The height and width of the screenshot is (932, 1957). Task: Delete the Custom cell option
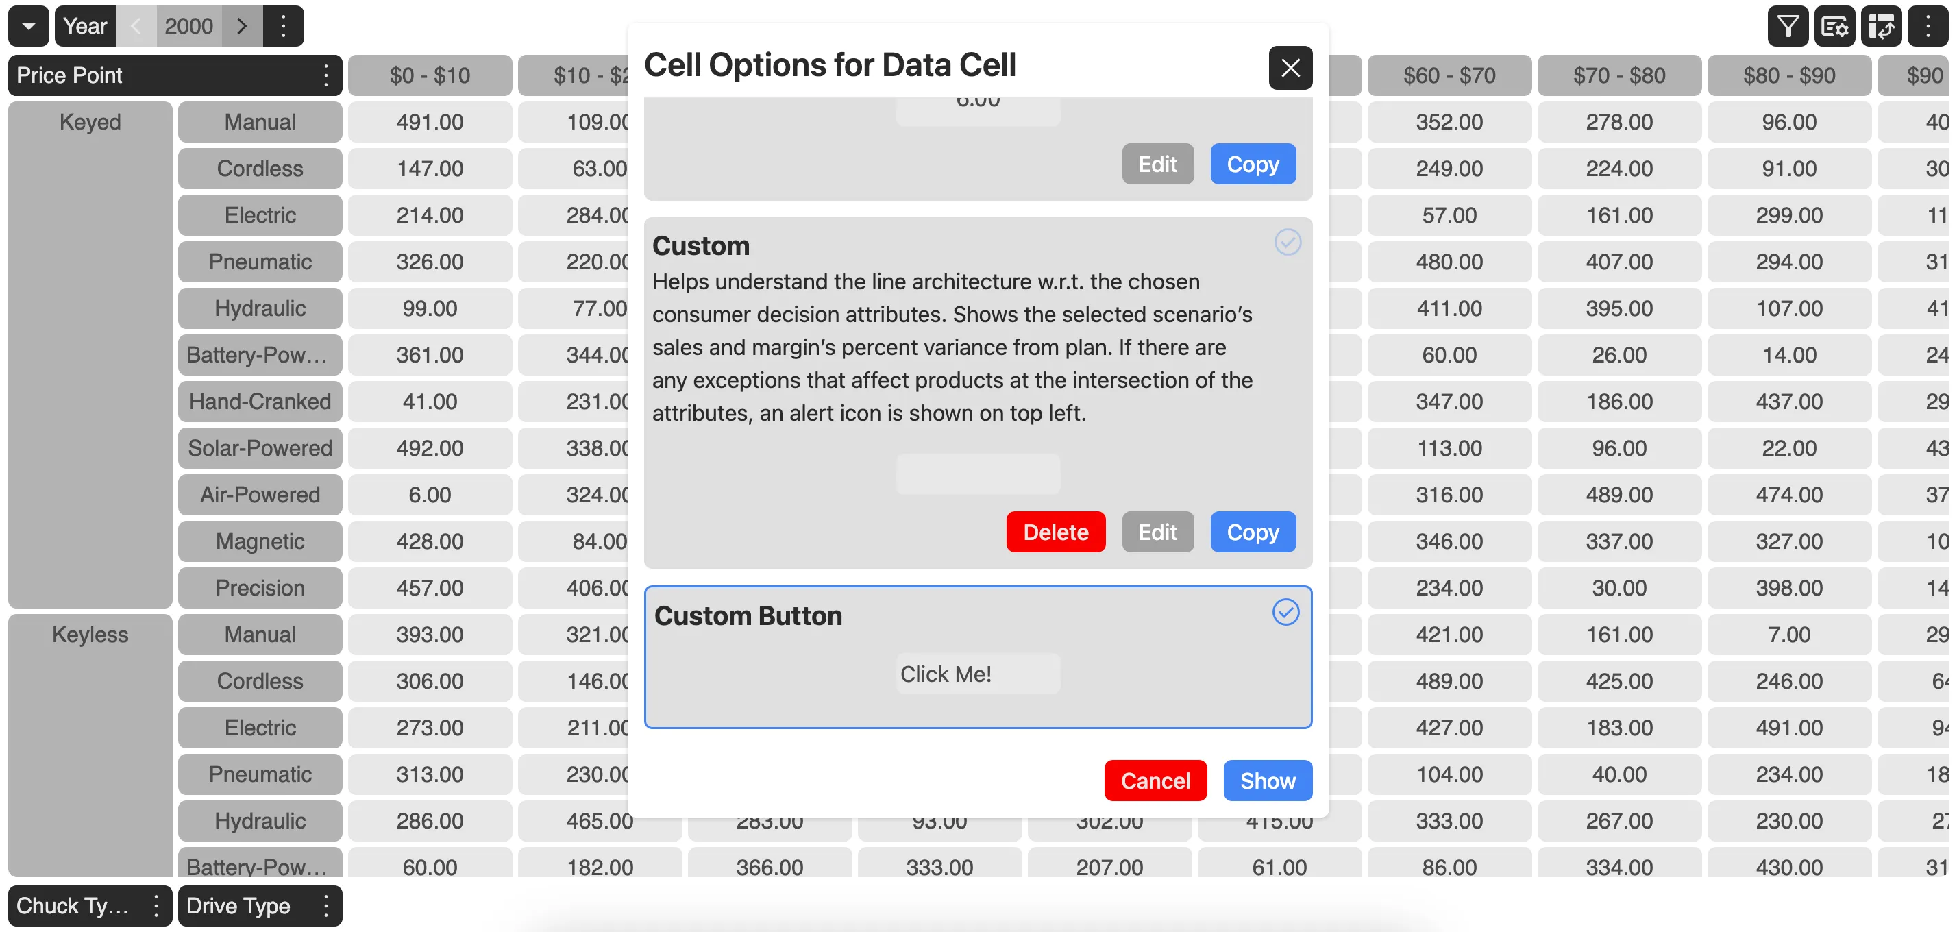(1055, 532)
